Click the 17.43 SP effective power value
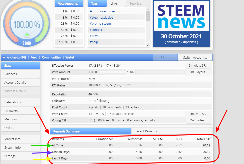The width and height of the screenshot is (244, 164). click(x=94, y=66)
